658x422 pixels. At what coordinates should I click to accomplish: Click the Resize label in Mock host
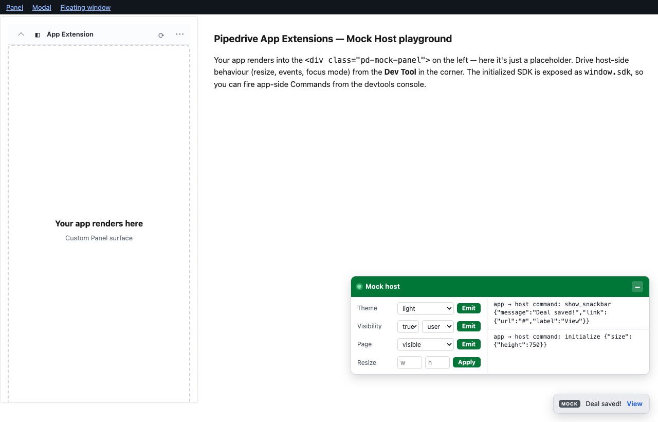click(x=367, y=363)
